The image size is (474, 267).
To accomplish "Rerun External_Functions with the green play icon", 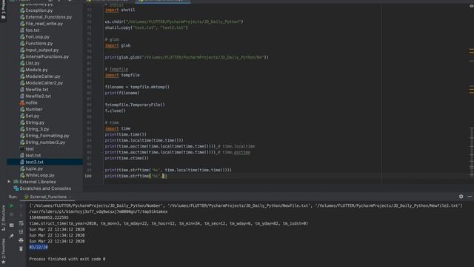I will pos(12,206).
